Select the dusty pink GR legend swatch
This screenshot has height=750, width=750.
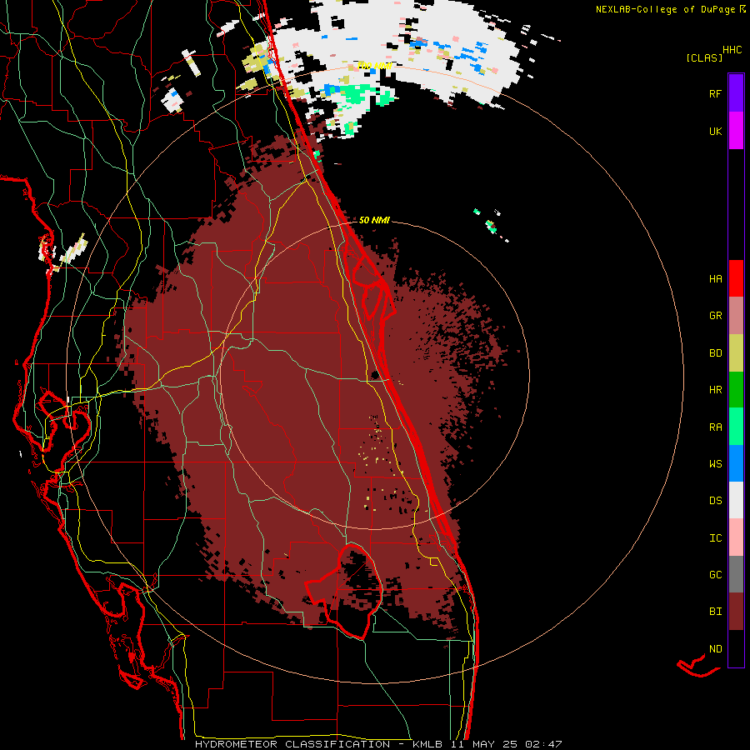(x=736, y=316)
